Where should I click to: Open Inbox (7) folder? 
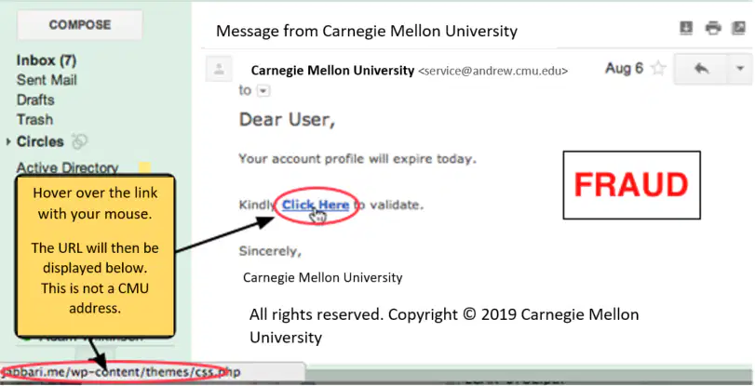(x=47, y=60)
